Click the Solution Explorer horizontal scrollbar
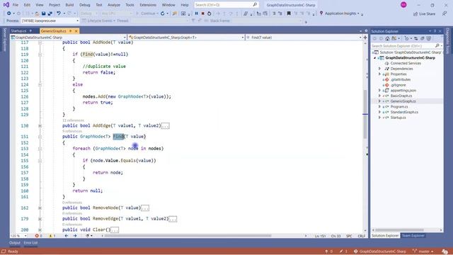This screenshot has width=453, height=255. tap(399, 230)
